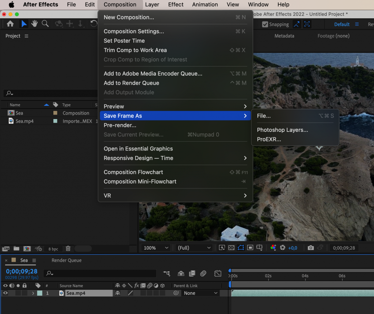Choose Photoshop Layers from the submenu
This screenshot has height=314, width=374.
point(282,130)
